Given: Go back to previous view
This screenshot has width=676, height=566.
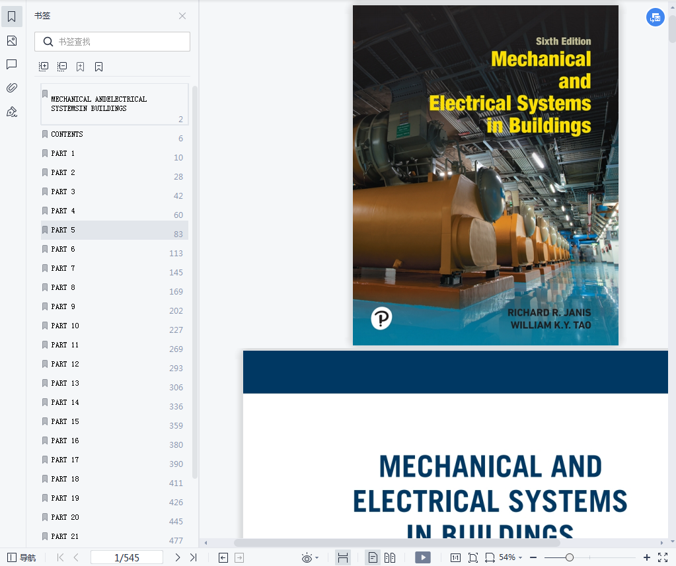Looking at the screenshot, I should point(223,558).
